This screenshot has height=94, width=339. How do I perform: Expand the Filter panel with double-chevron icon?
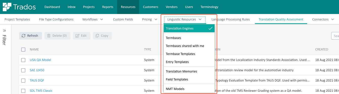coord(5,31)
